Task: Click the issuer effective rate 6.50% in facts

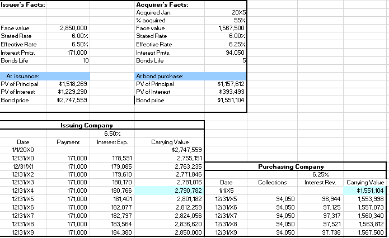Action: (80, 45)
